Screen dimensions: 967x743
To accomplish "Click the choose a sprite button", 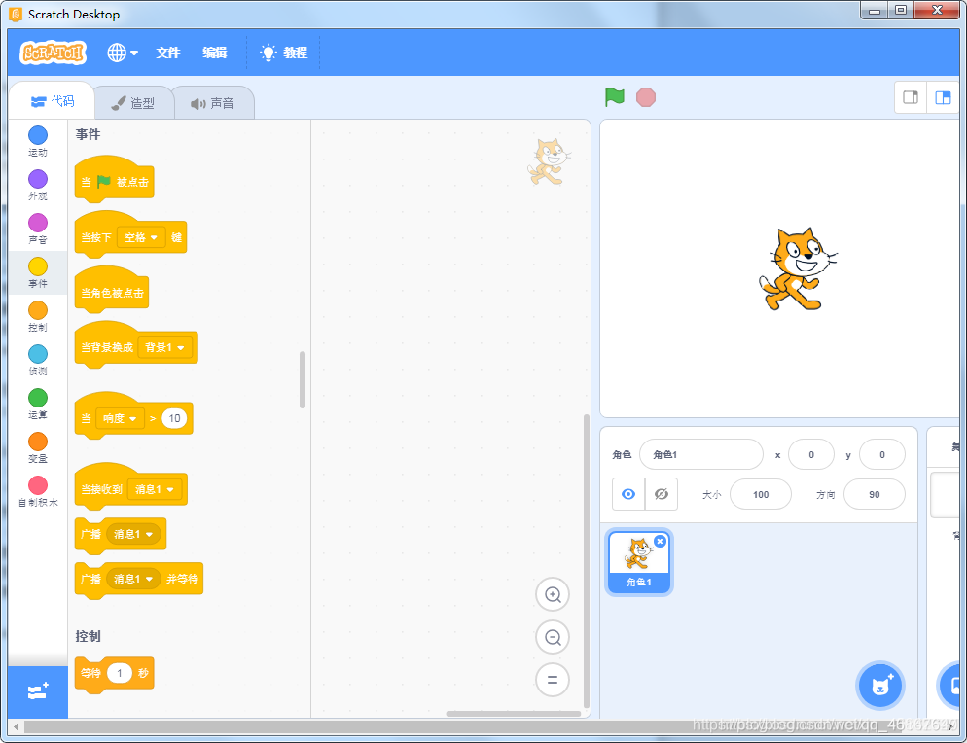I will coord(880,685).
